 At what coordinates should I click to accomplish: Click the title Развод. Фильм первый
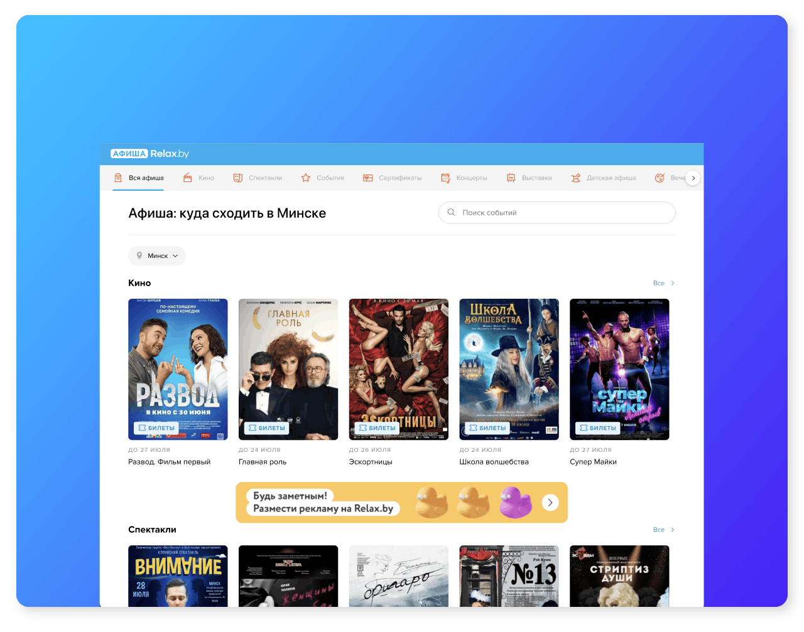[170, 462]
